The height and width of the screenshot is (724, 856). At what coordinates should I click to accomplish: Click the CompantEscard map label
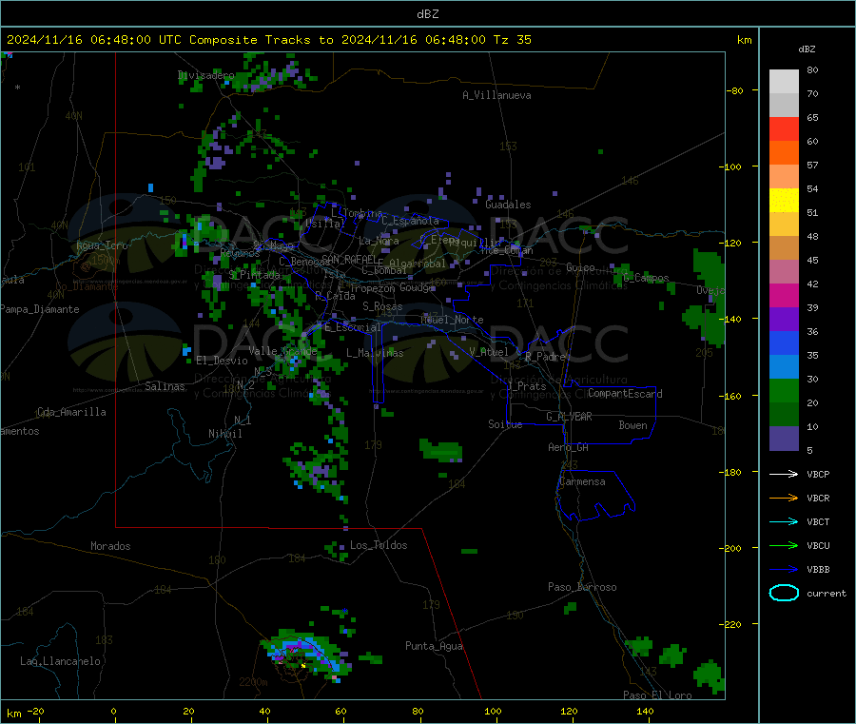625,393
